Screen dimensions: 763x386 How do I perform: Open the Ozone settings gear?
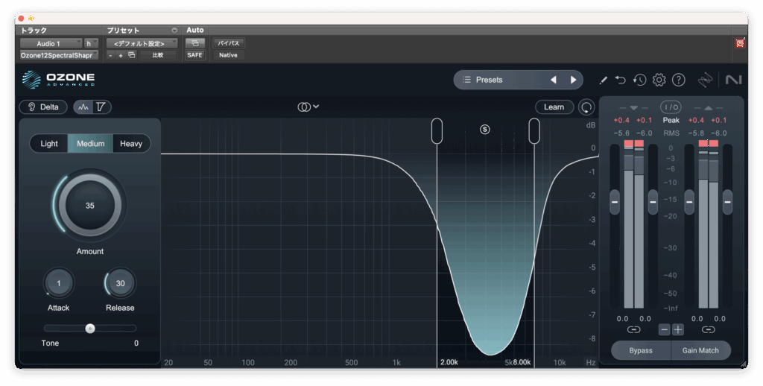pos(659,80)
